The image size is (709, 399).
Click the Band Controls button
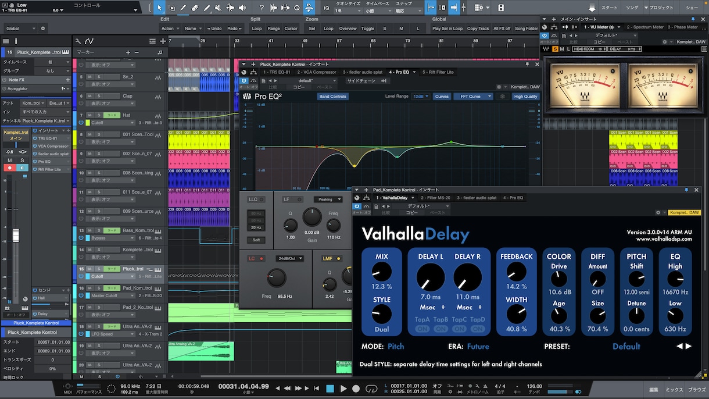click(x=332, y=97)
